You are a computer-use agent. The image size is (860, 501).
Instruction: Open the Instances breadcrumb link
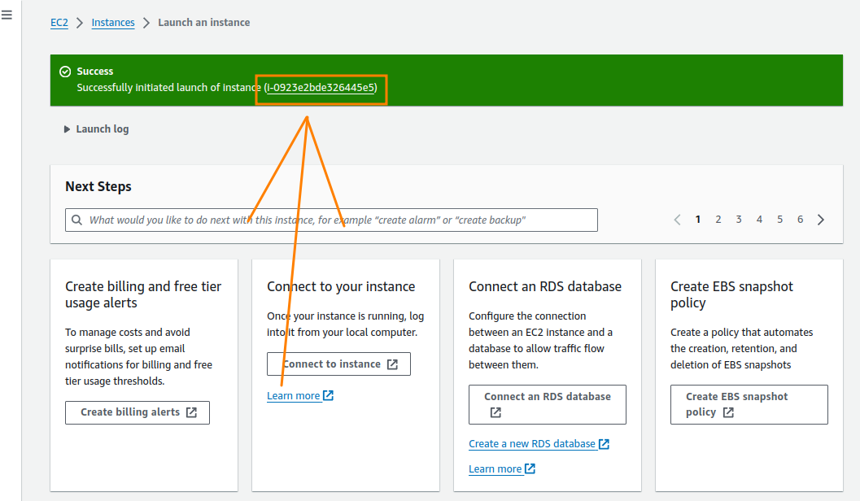[x=112, y=22]
